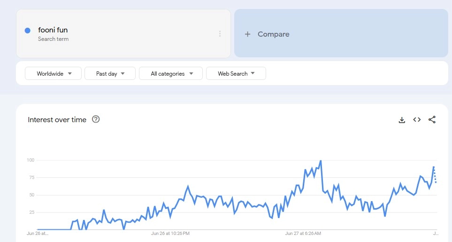The width and height of the screenshot is (452, 242).
Task: Open the Past day time range dropdown
Action: [110, 73]
